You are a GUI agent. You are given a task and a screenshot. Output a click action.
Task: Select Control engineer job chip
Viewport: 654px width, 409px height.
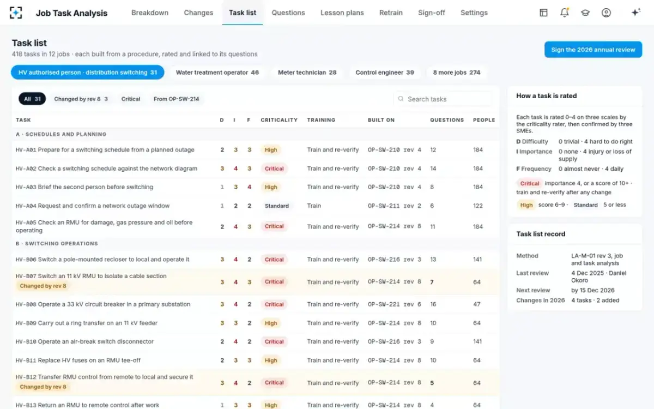[x=385, y=73]
